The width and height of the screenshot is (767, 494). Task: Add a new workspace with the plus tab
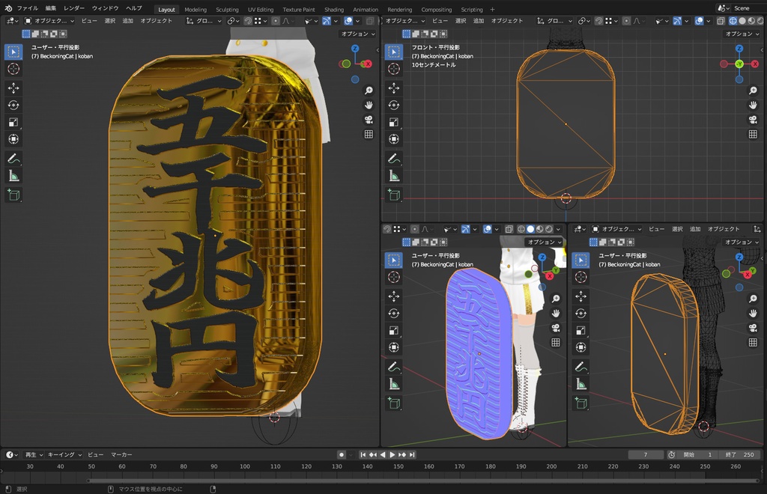(492, 9)
